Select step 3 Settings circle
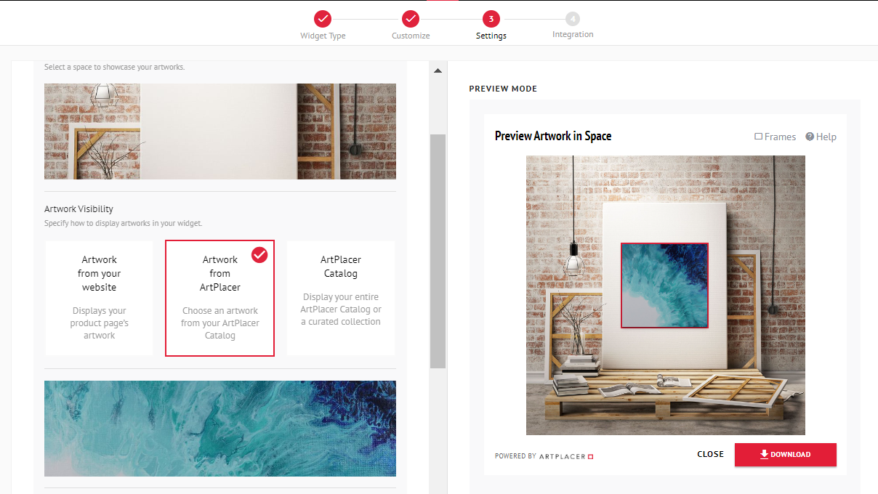The height and width of the screenshot is (494, 878). tap(491, 19)
